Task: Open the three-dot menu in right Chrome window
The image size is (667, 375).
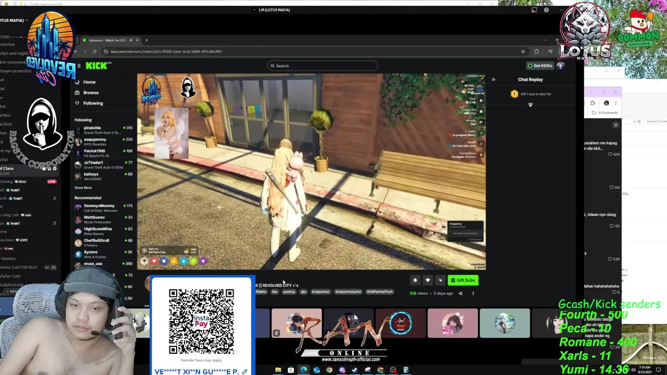Action: (615, 103)
